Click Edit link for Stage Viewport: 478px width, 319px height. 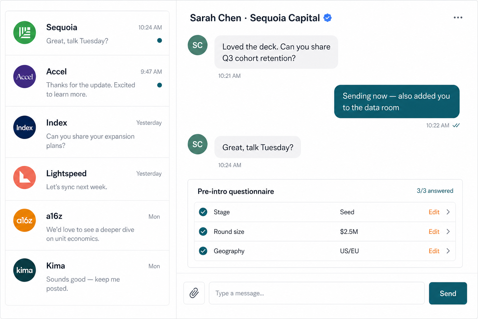point(434,212)
